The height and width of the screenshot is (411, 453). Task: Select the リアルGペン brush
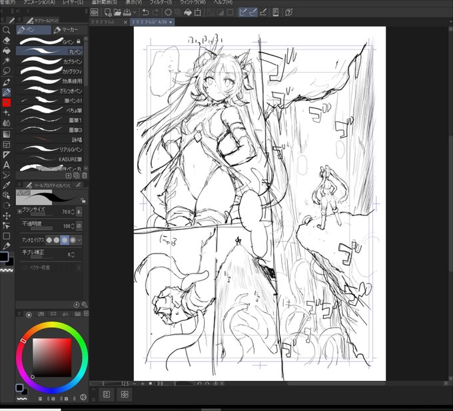pyautogui.click(x=49, y=149)
